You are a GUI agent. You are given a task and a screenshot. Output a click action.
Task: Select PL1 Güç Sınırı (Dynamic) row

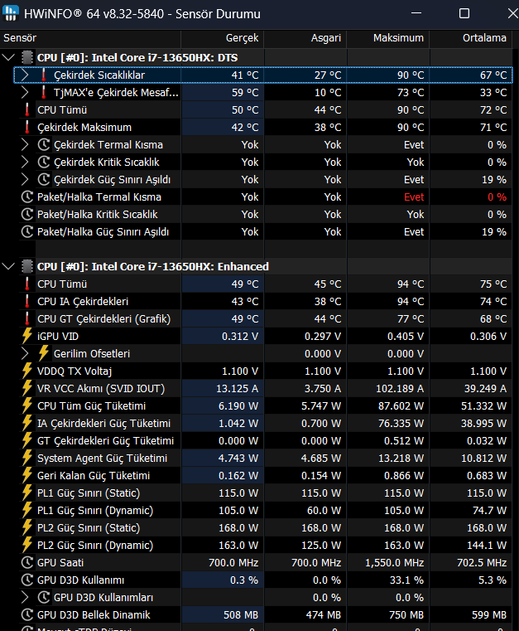tap(265, 510)
